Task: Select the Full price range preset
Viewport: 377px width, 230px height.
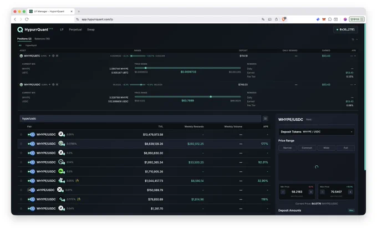Action: point(345,148)
